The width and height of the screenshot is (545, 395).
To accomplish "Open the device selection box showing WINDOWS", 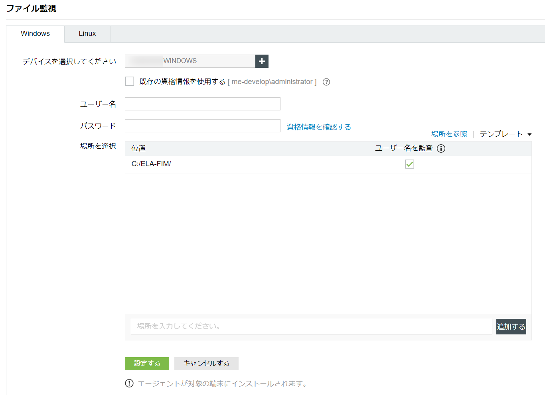I will pyautogui.click(x=190, y=61).
